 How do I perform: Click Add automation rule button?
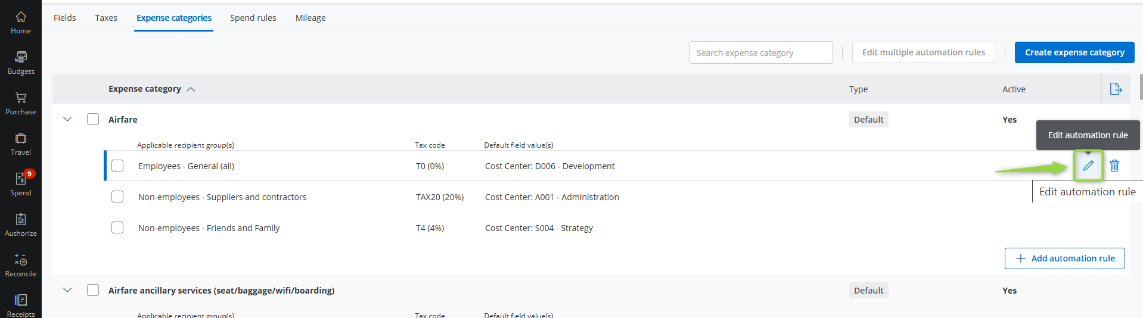click(x=1064, y=258)
